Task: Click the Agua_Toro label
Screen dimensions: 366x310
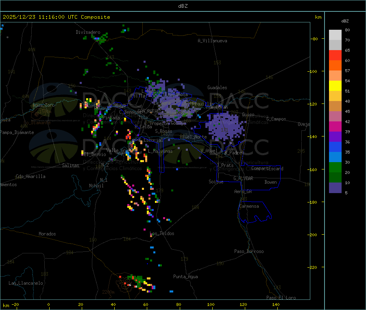Action: pyautogui.click(x=44, y=105)
